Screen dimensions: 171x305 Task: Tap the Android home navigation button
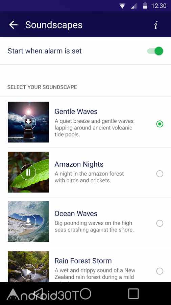85,294
